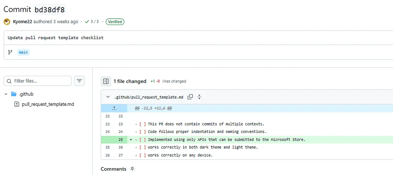Collapse the .github folder in tree
Image resolution: width=393 pixels, height=175 pixels.
point(6,94)
